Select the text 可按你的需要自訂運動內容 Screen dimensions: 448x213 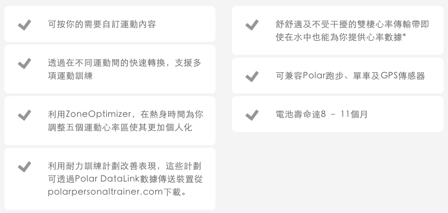click(102, 24)
